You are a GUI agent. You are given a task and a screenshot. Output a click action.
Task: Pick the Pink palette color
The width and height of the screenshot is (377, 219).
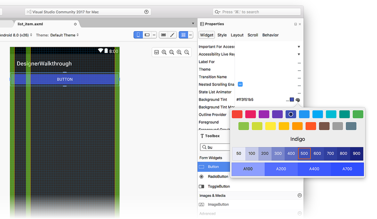[x=251, y=114]
